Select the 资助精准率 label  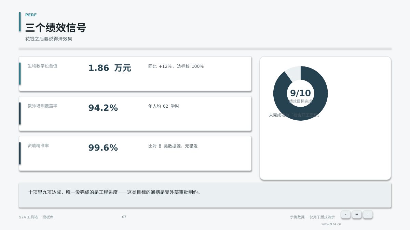[x=38, y=145]
